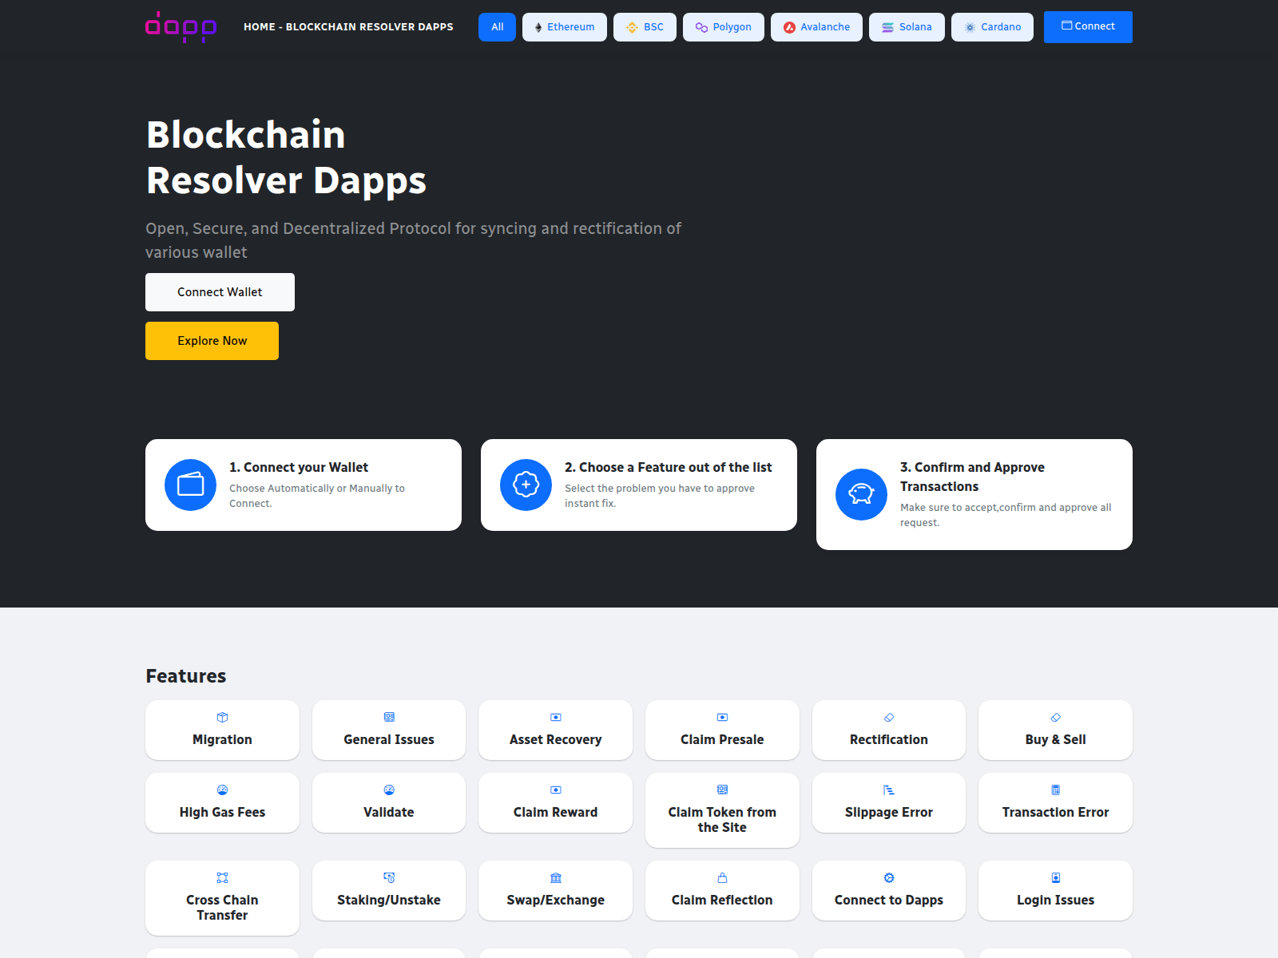
Task: Click the Transaction Error calculator icon
Action: [x=1056, y=790]
